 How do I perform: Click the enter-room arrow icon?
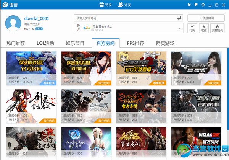pos(179,18)
